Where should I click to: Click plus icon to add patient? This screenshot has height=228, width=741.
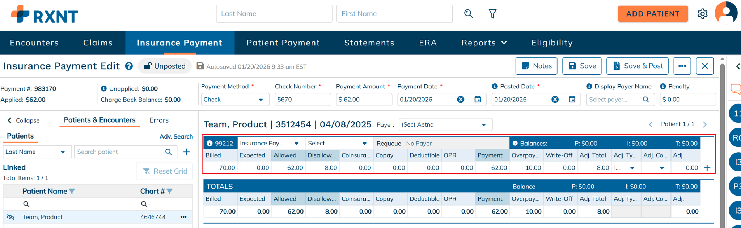pyautogui.click(x=186, y=152)
